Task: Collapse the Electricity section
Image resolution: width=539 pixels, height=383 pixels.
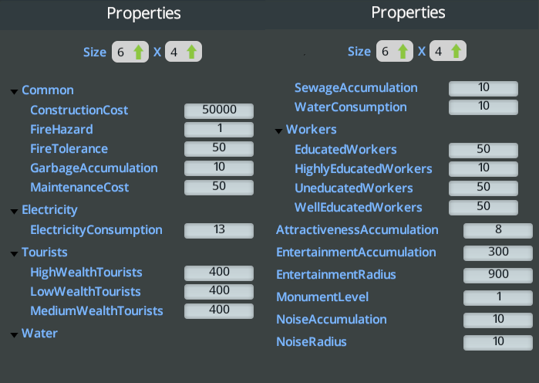Action: 14,211
